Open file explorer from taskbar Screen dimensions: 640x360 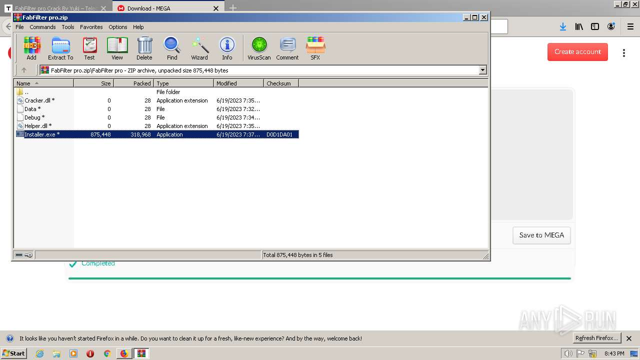click(x=56, y=353)
